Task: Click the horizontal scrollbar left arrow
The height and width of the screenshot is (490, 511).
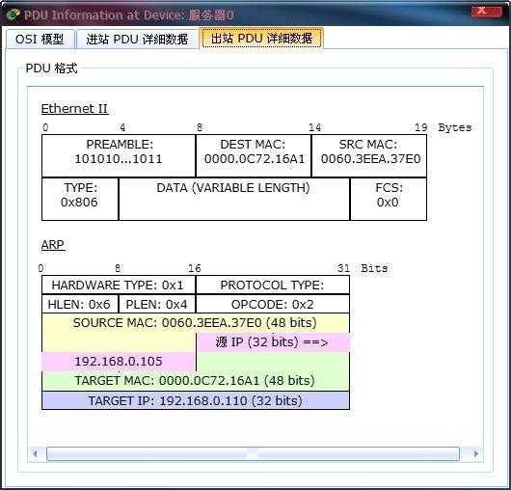Action: pyautogui.click(x=36, y=453)
